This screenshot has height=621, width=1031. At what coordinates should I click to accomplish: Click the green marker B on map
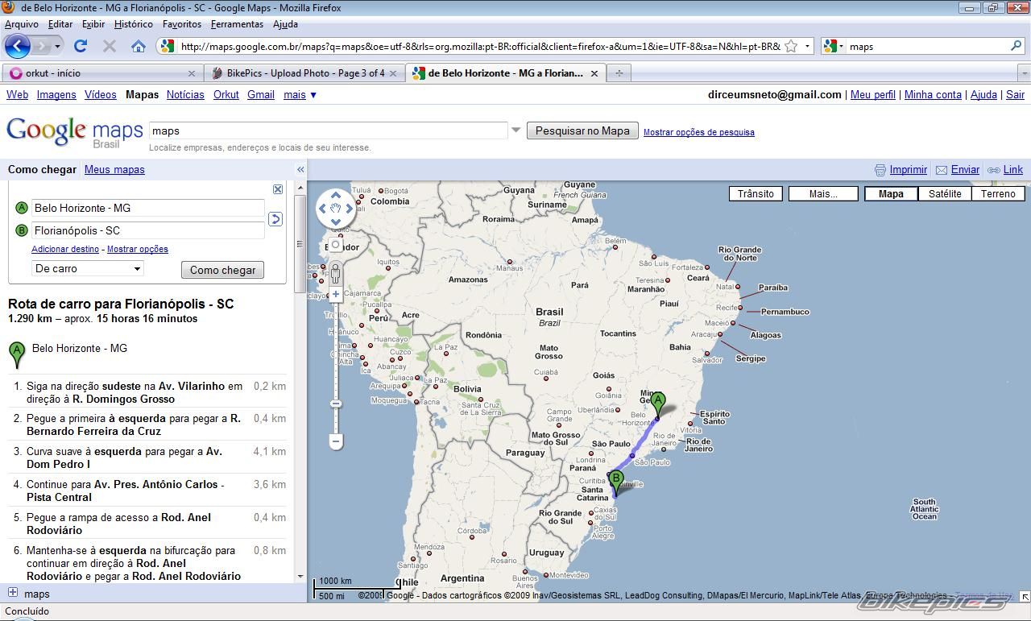(x=616, y=481)
